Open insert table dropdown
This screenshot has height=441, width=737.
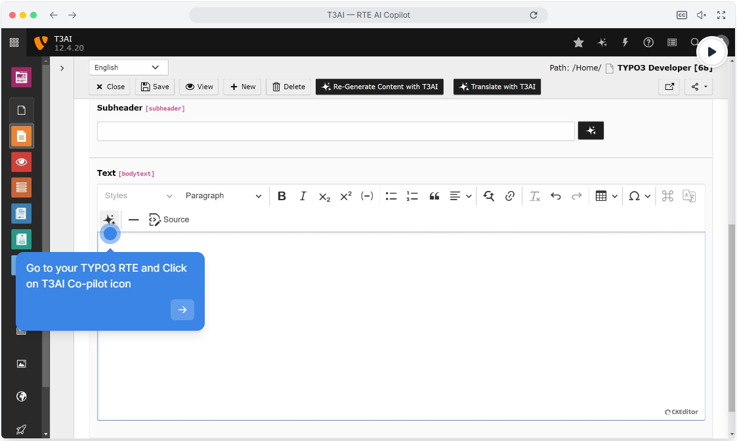pos(606,196)
